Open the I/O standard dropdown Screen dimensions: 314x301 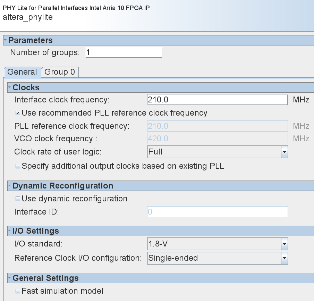coord(284,244)
